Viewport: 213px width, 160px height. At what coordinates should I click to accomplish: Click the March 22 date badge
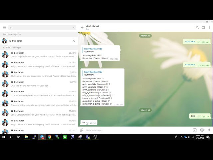point(145,36)
